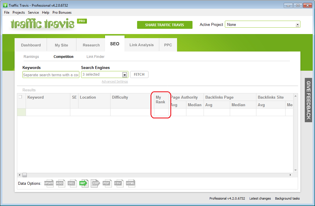
Task: Minimize the Traffic Travis window
Action: [288, 6]
